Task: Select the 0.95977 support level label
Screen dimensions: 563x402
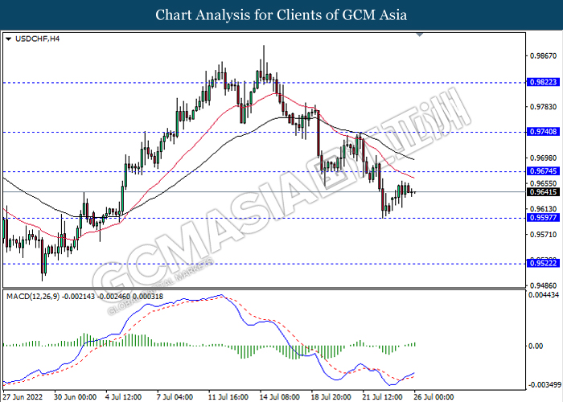Action: coord(543,218)
